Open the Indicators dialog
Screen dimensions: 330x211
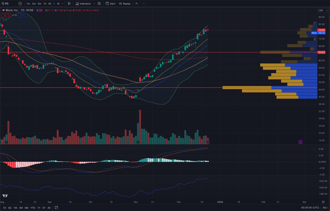click(83, 4)
